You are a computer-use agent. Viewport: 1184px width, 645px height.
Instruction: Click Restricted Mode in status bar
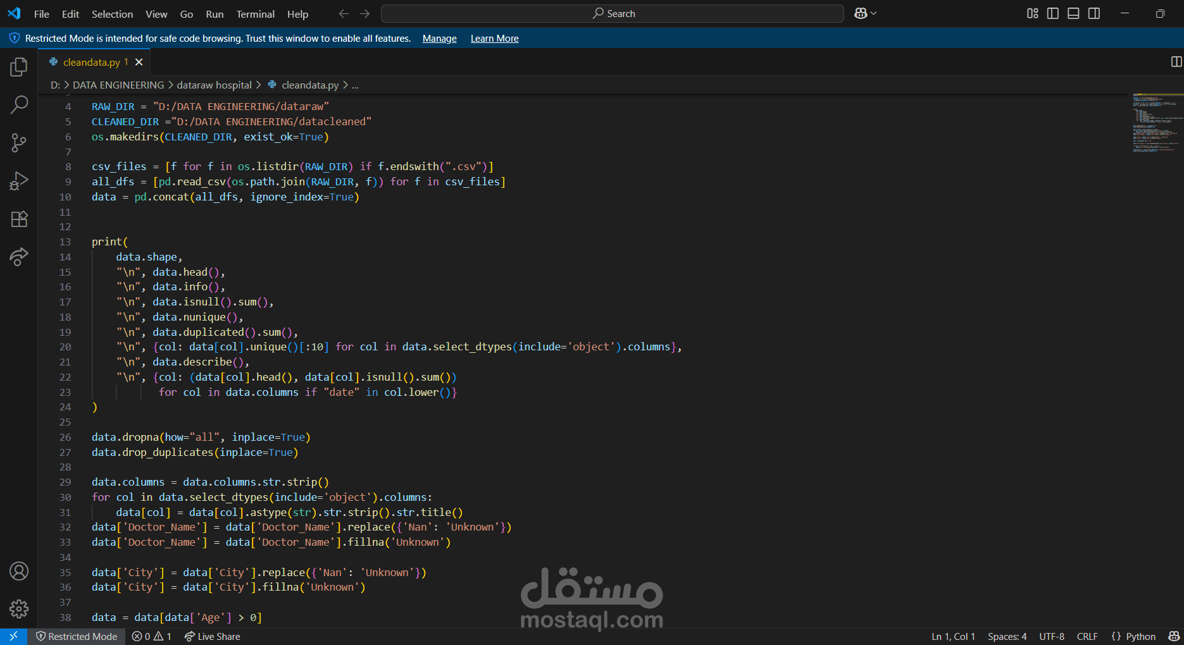(77, 636)
